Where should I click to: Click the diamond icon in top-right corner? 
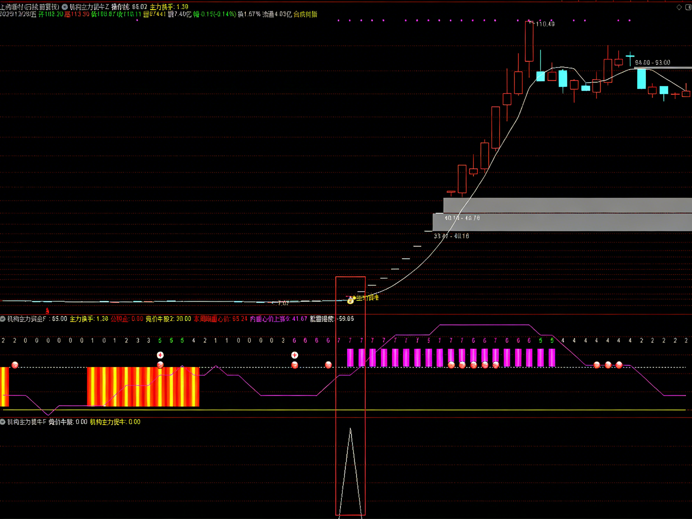(x=679, y=7)
